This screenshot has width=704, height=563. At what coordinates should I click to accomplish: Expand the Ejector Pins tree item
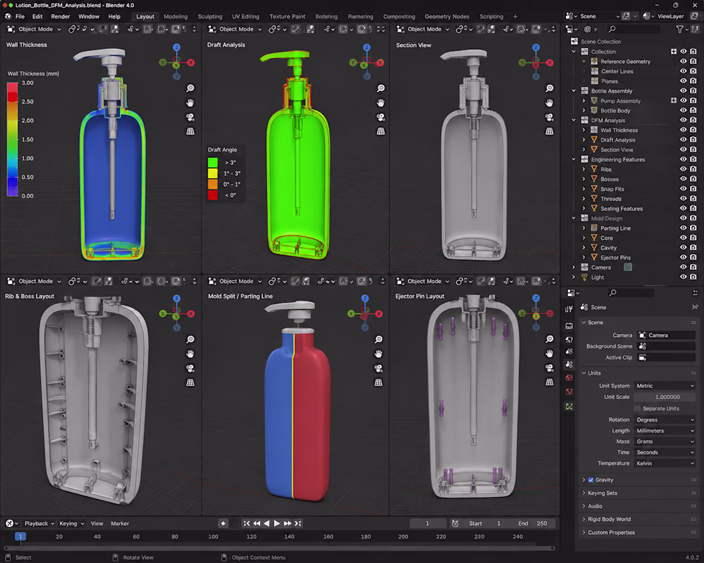click(x=584, y=258)
